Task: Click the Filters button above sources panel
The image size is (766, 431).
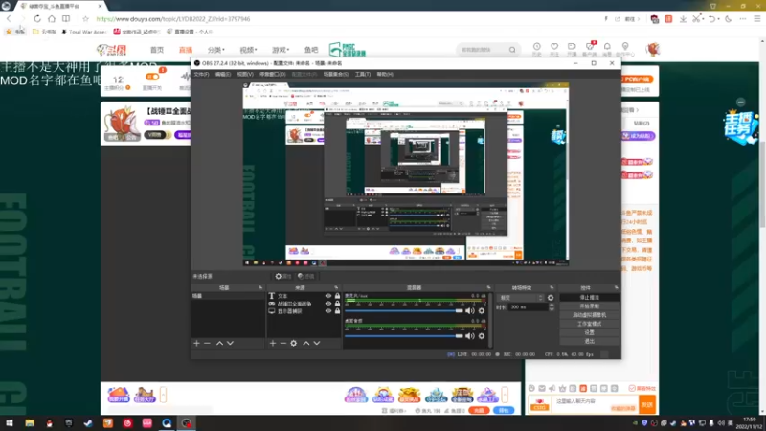Action: point(306,276)
